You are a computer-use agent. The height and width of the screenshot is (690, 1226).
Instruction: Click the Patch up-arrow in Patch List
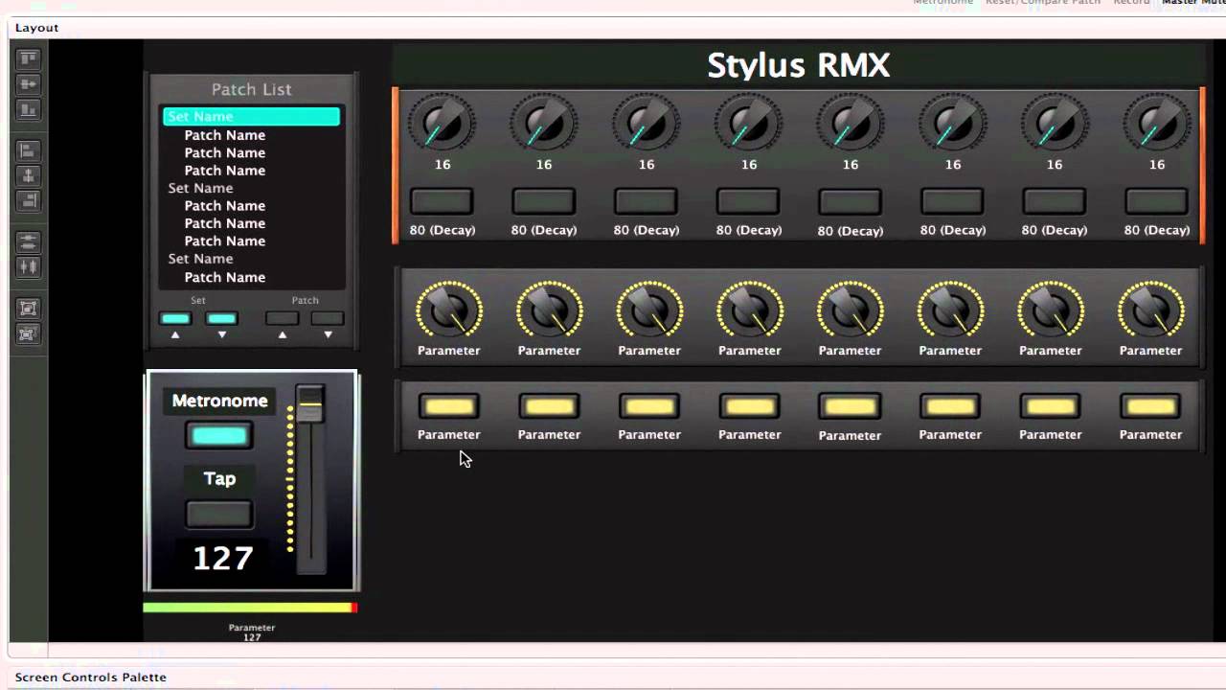(x=282, y=335)
